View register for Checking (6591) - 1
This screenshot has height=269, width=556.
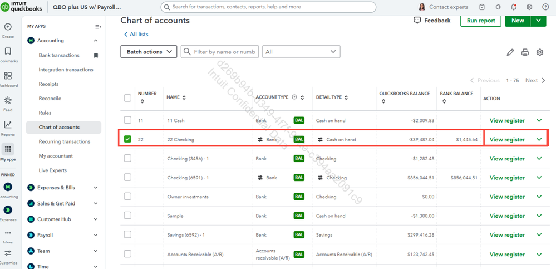click(507, 178)
